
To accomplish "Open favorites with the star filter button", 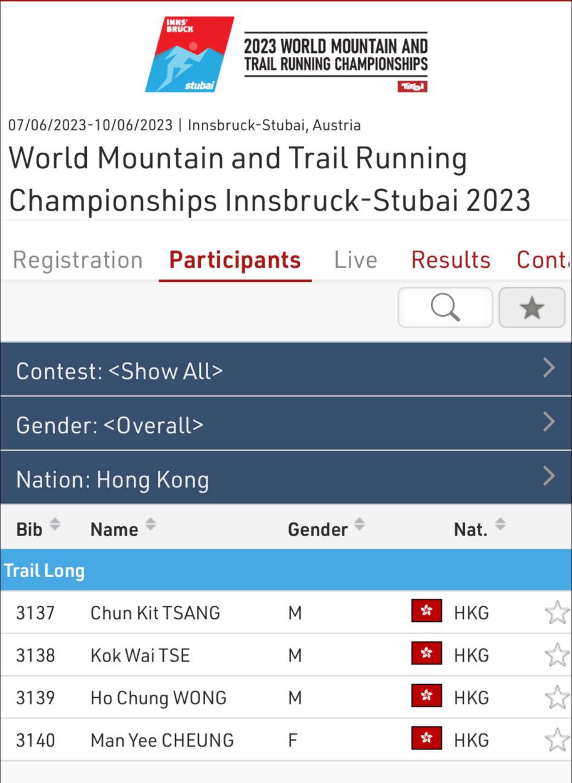I will click(532, 308).
